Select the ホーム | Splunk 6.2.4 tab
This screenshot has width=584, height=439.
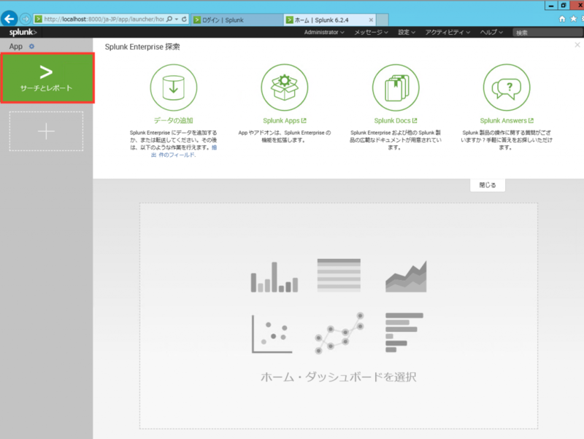tap(330, 20)
